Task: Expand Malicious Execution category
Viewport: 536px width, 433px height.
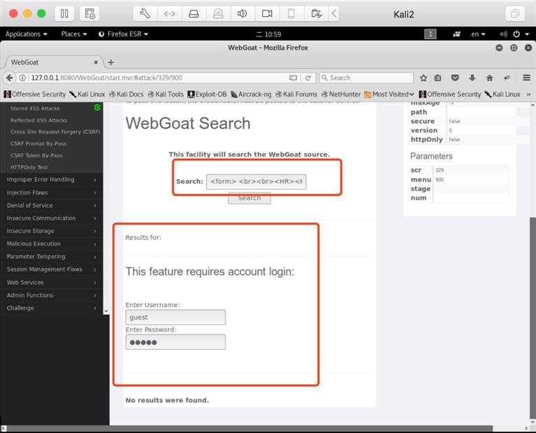Action: tap(51, 243)
